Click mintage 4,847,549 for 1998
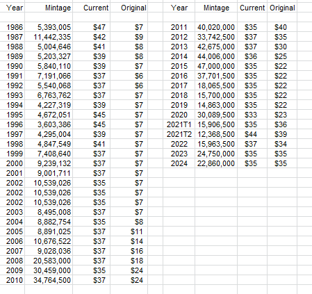The width and height of the screenshot is (312, 294). (x=49, y=144)
